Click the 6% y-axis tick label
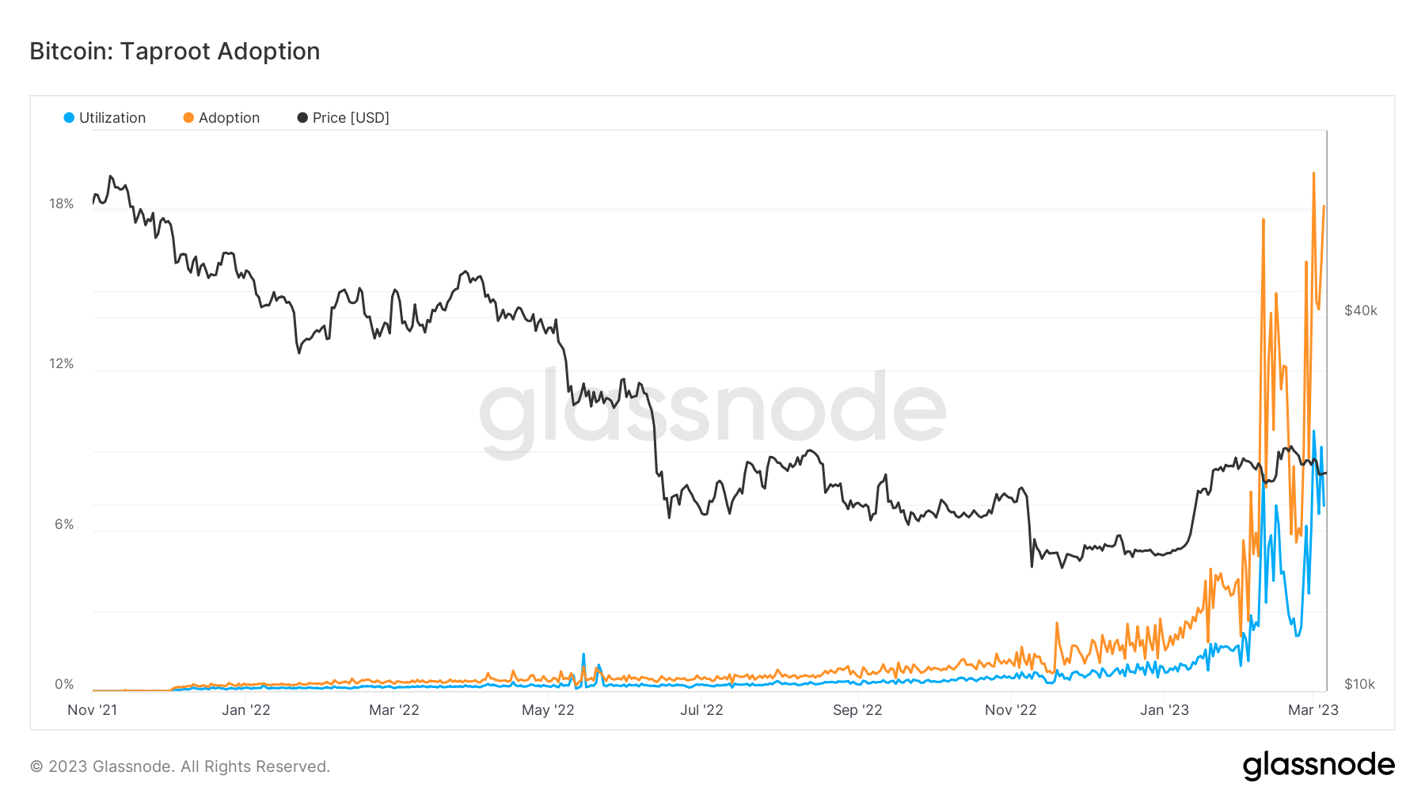The image size is (1425, 802). pos(64,525)
